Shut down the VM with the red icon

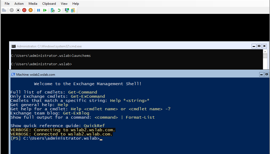coord(24,10)
